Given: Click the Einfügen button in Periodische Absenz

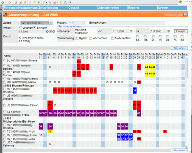Looking at the screenshot, I should tap(181, 31).
